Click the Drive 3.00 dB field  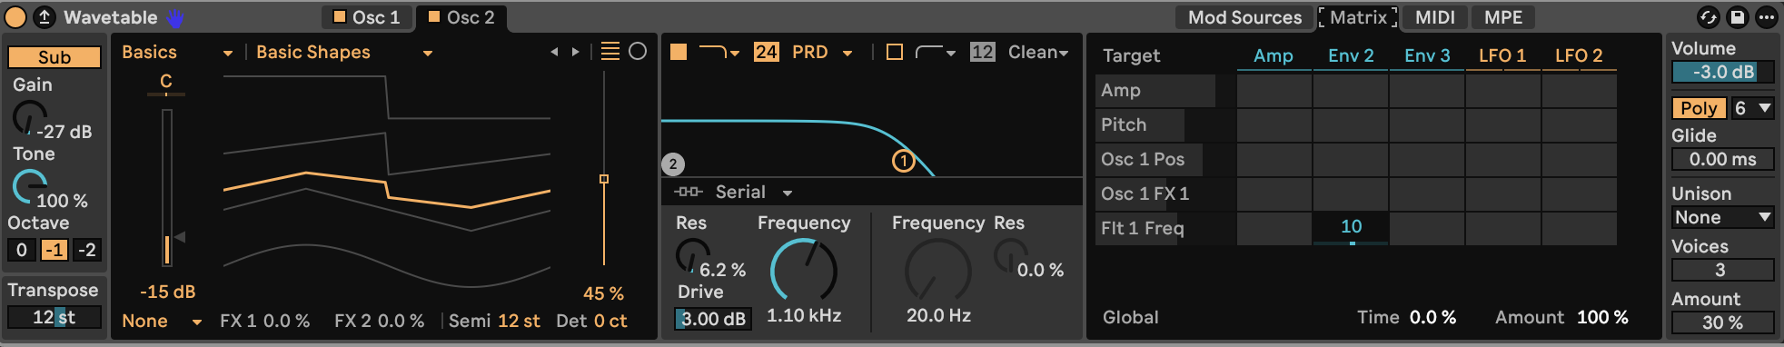coord(713,319)
